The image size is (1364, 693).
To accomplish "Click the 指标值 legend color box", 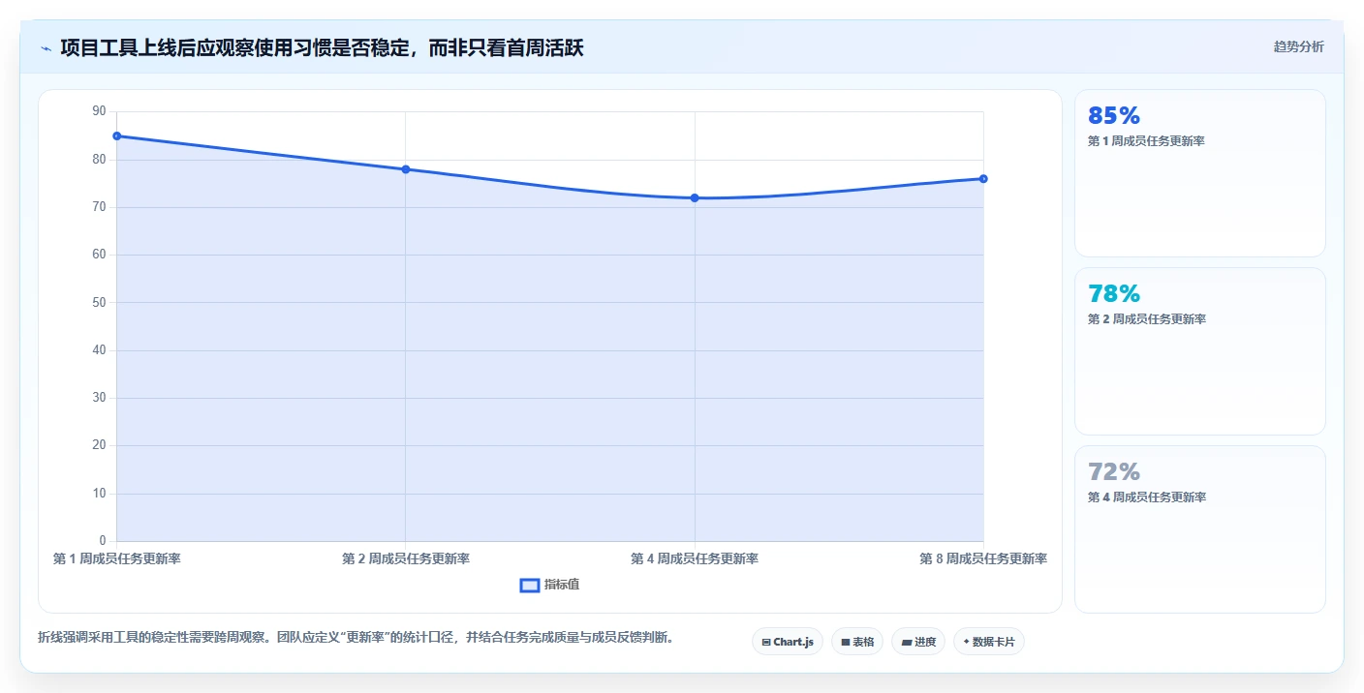I will pyautogui.click(x=530, y=585).
